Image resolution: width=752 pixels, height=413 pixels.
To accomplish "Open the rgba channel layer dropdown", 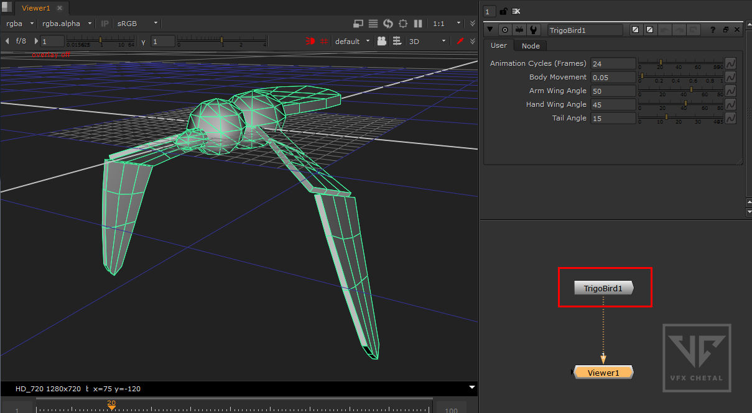I will [20, 24].
